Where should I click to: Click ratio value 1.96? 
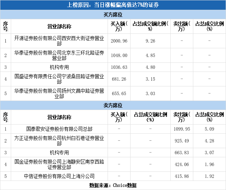[x=209, y=164]
